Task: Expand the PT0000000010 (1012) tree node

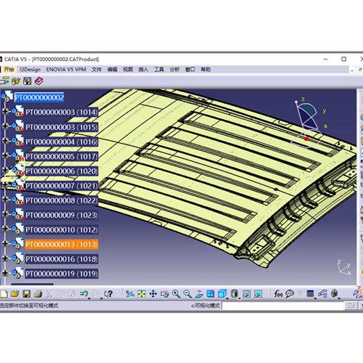Action: [5, 229]
